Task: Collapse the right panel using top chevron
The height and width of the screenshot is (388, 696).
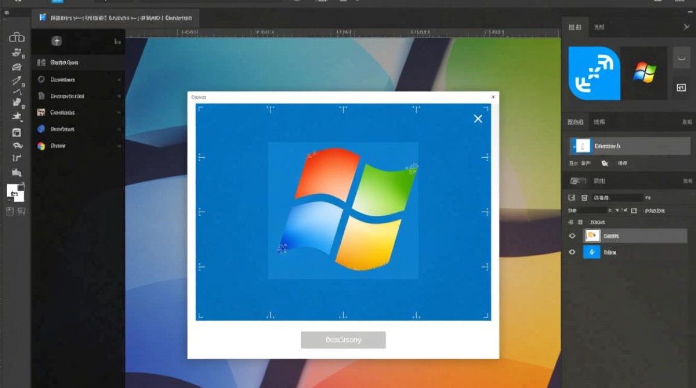Action: pos(686,27)
